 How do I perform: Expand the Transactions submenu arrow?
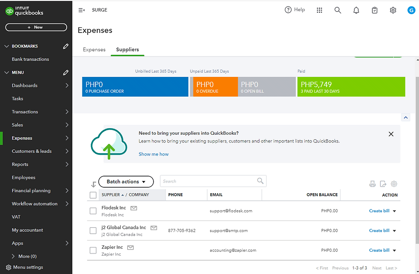pyautogui.click(x=67, y=112)
